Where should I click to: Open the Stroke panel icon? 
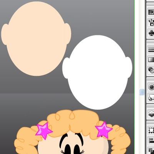[x=151, y=49]
